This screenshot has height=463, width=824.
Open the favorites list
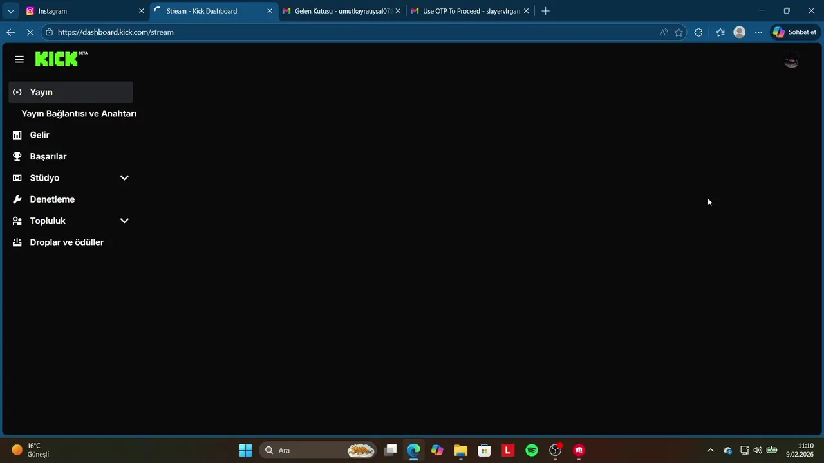(720, 32)
